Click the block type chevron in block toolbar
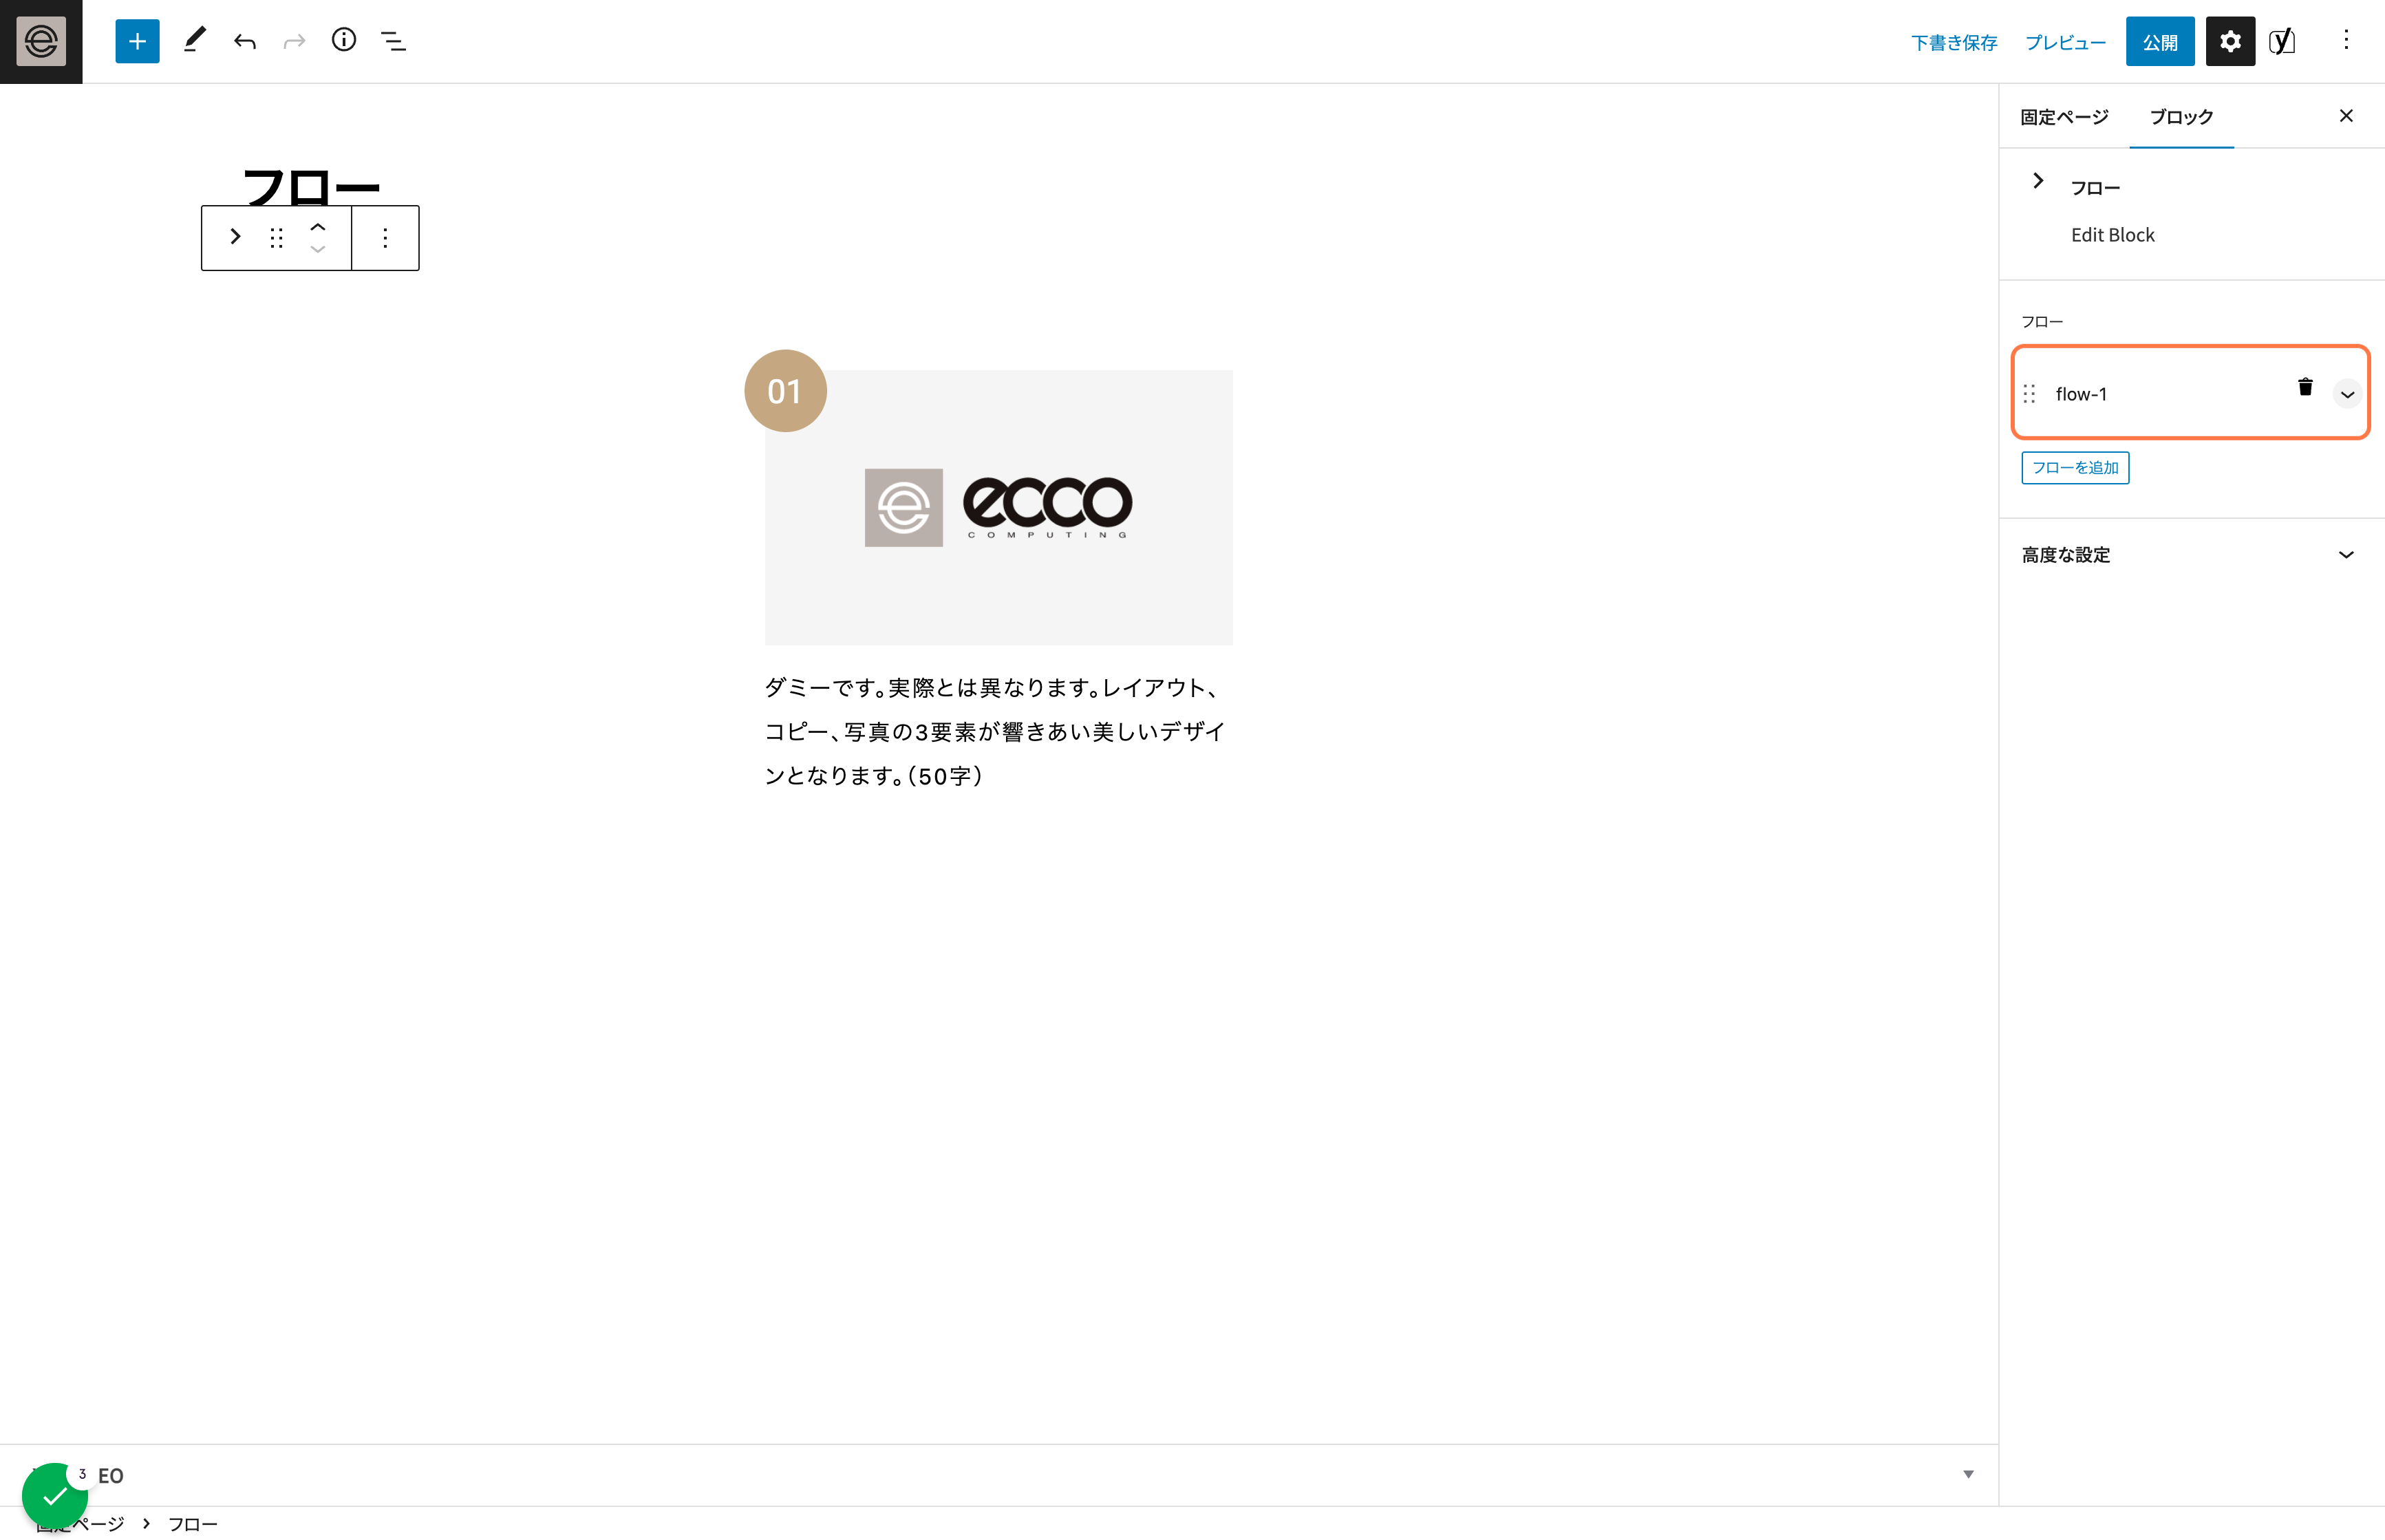The height and width of the screenshot is (1540, 2385). 235,237
